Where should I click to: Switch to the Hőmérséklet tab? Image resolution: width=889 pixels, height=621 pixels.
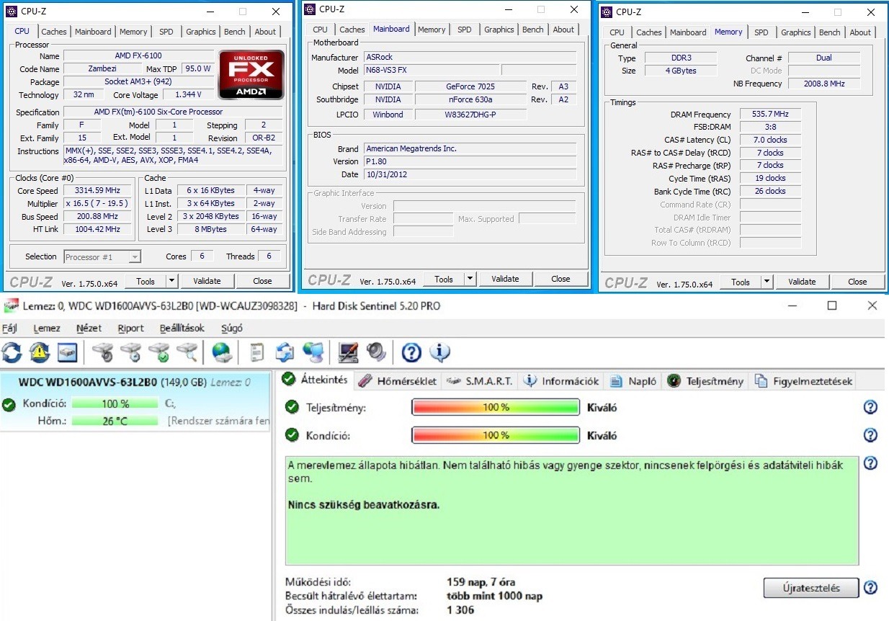click(397, 381)
